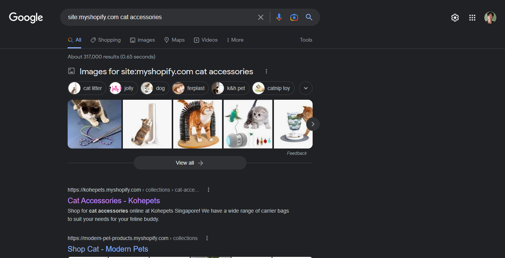This screenshot has height=258, width=505.
Task: Open the More search categories dropdown
Action: pyautogui.click(x=235, y=40)
